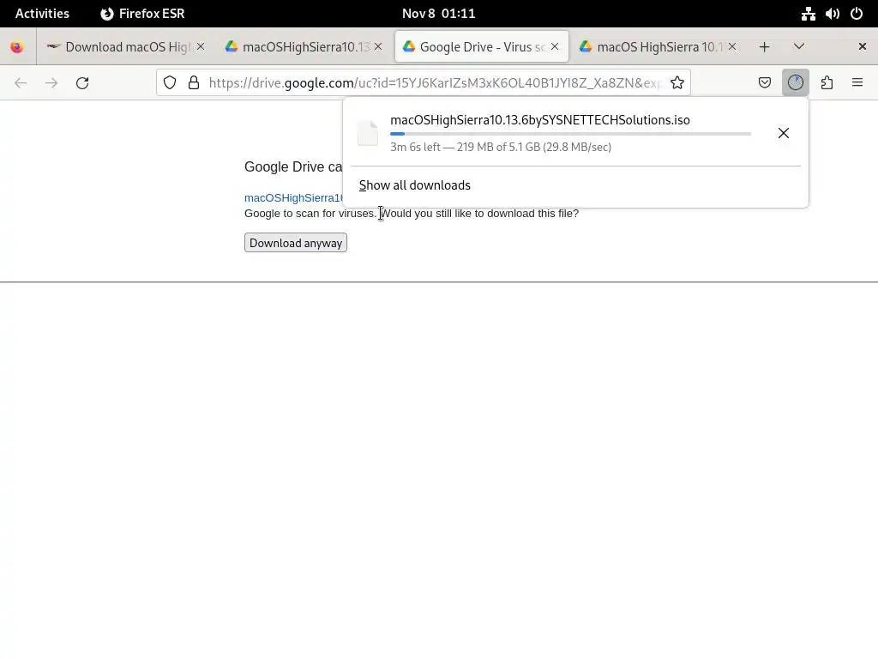This screenshot has height=659, width=878.
Task: Open the Extensions puzzle icon
Action: tap(827, 83)
